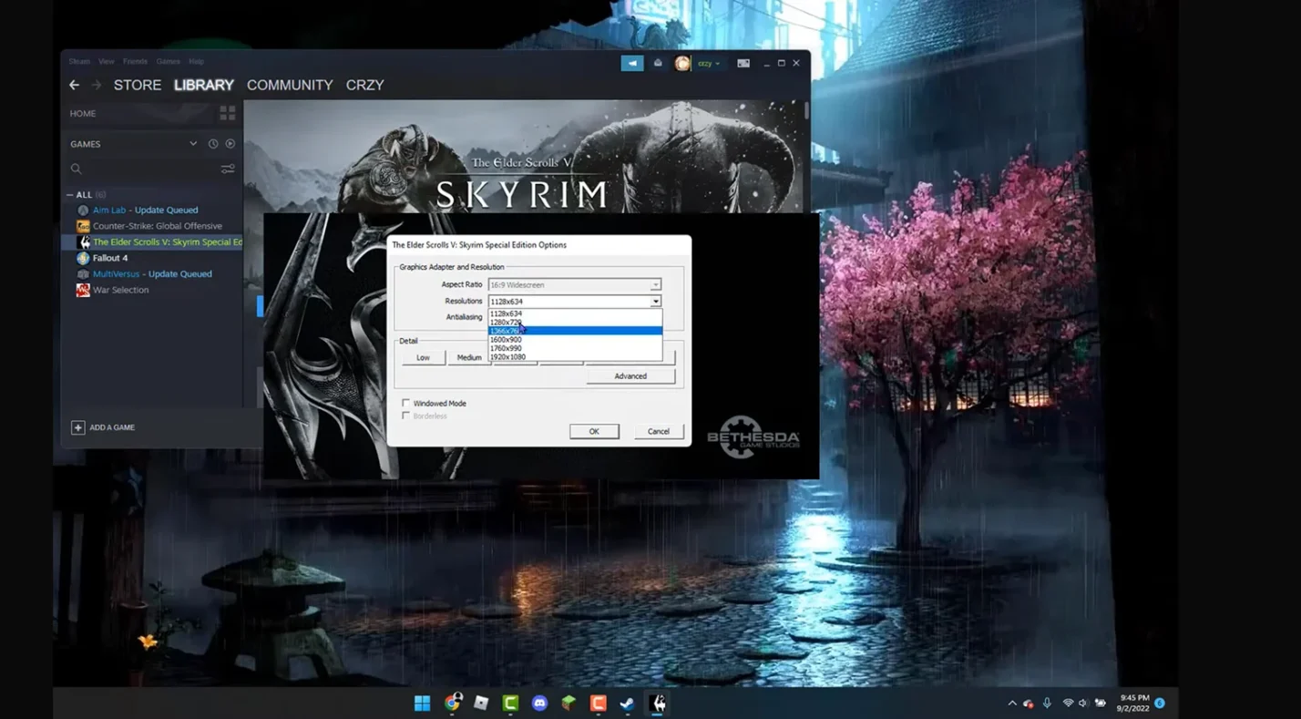Screen dimensions: 1301x719
Task: Toggle the library grid view icon
Action: click(x=227, y=113)
